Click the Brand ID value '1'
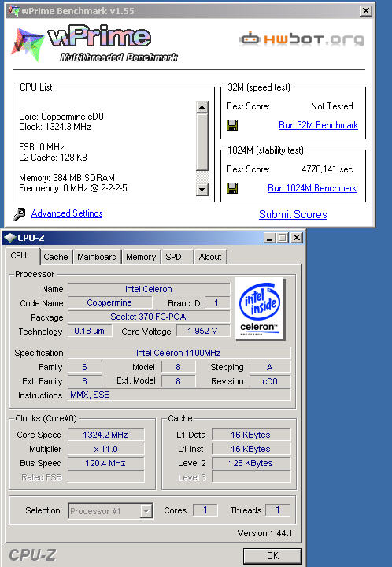392x567 pixels. pyautogui.click(x=216, y=302)
